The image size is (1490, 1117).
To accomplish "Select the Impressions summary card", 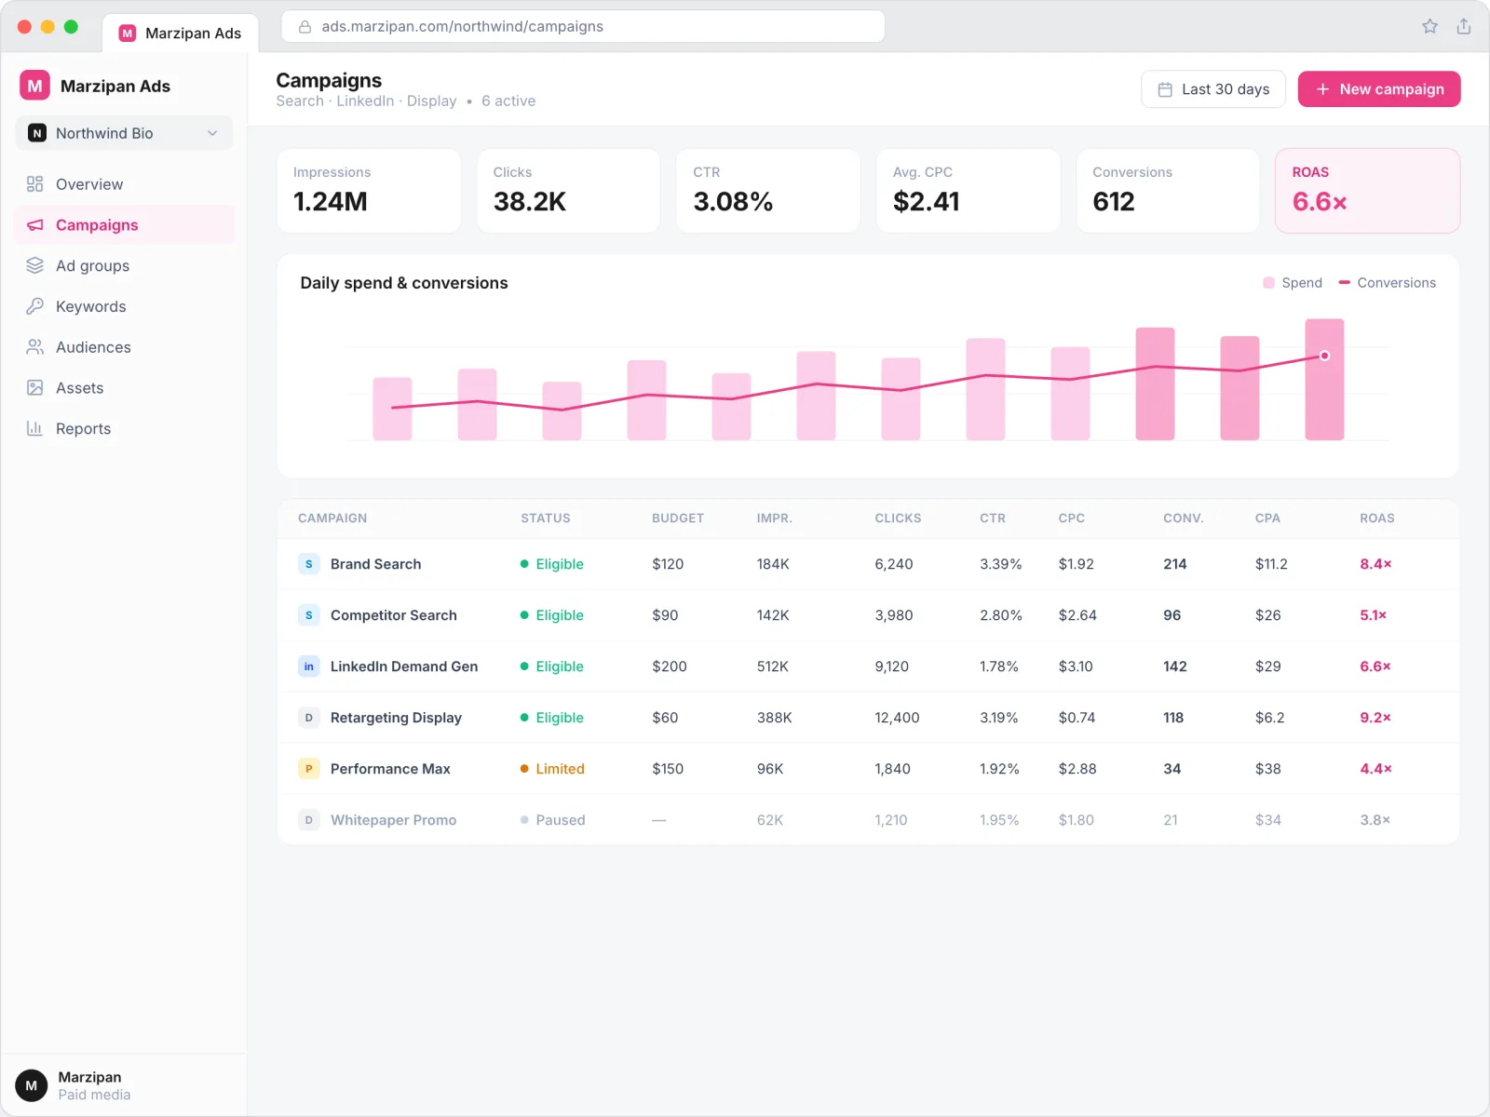I will (x=369, y=191).
